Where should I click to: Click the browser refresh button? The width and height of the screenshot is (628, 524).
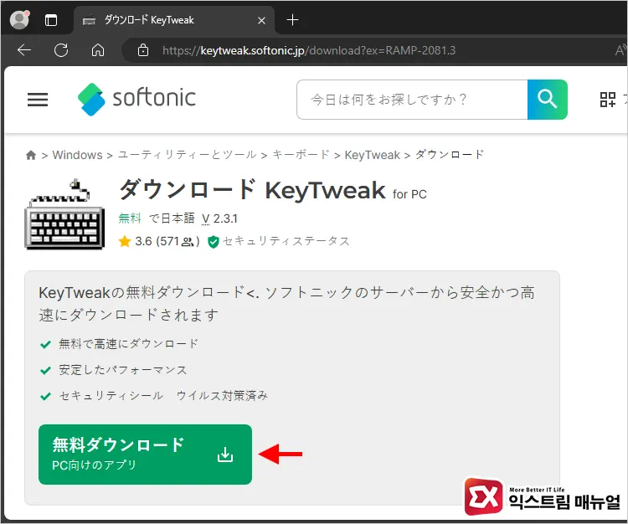click(x=61, y=50)
